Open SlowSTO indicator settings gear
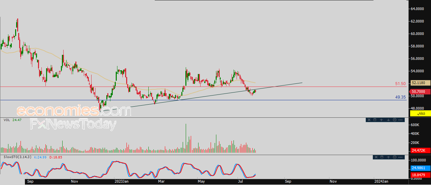431x185 pixels. click(x=395, y=157)
